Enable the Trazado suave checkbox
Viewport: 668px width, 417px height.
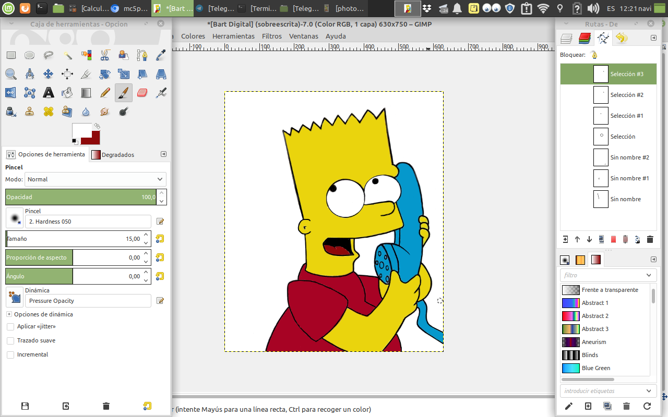[x=10, y=340]
